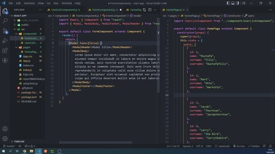
Task: Select the UTF-8 encoding item
Action: (x=199, y=146)
